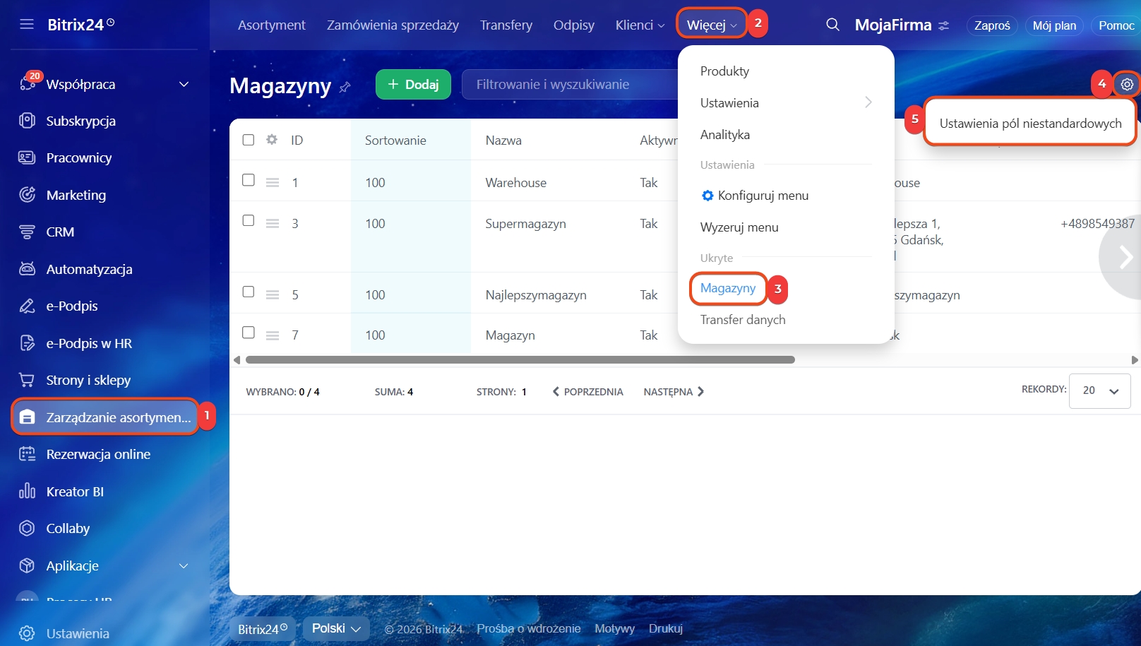This screenshot has height=646, width=1141.
Task: Check the Warehouse row checkbox
Action: pyautogui.click(x=249, y=180)
